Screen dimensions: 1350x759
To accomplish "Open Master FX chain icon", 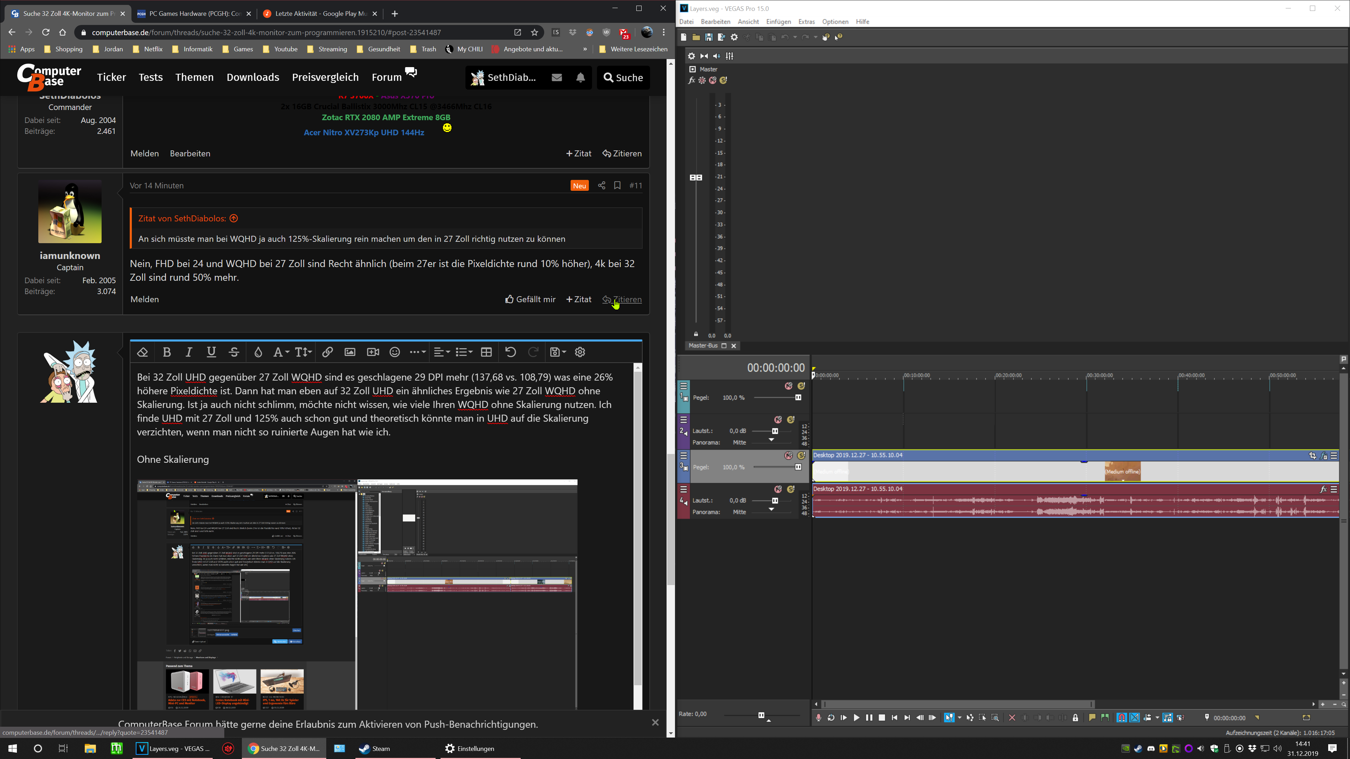I will tap(691, 80).
